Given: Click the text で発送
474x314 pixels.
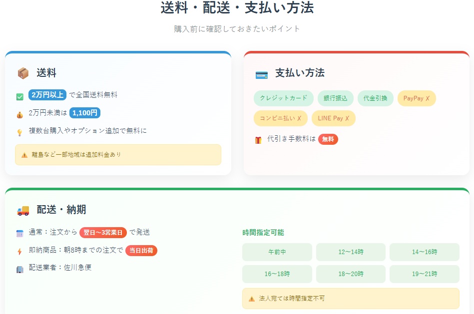Looking at the screenshot, I should 140,233.
